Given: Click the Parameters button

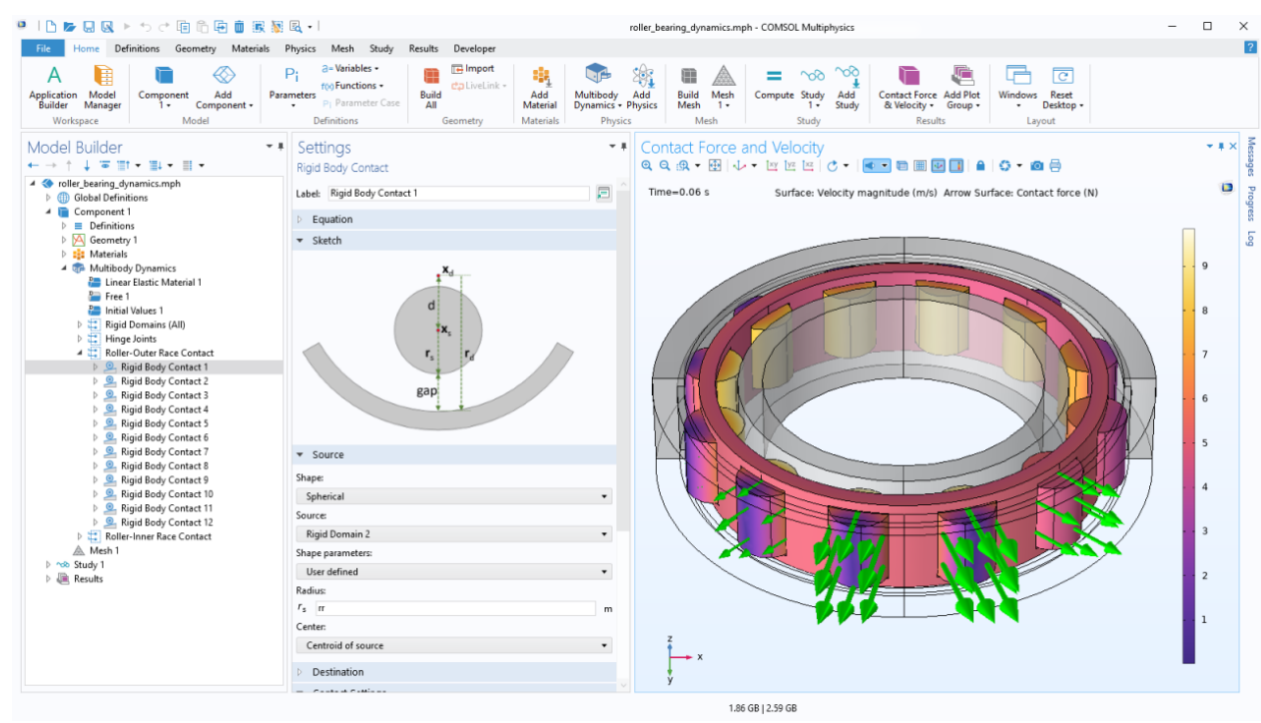Looking at the screenshot, I should [x=292, y=87].
